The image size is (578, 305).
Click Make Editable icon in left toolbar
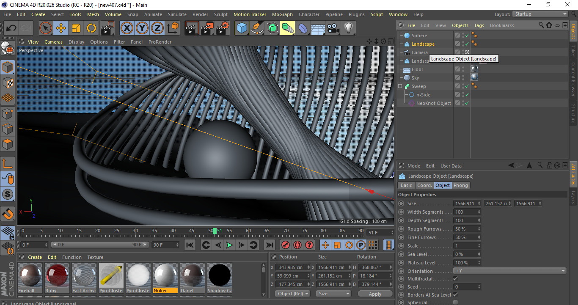8,48
